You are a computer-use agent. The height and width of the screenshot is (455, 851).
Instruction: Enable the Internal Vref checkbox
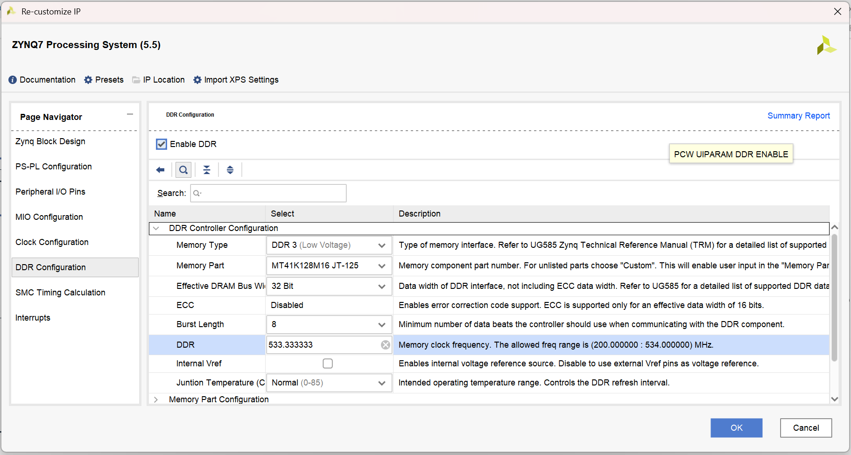pos(328,364)
